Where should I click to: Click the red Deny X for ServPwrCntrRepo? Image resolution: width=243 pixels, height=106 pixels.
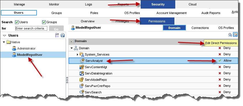click(x=220, y=86)
